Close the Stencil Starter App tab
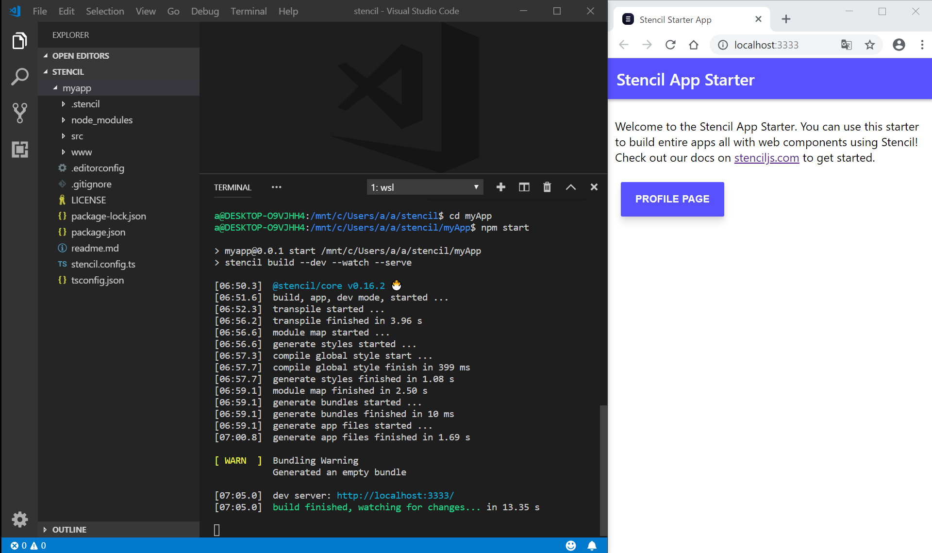Image resolution: width=932 pixels, height=553 pixels. pyautogui.click(x=758, y=19)
